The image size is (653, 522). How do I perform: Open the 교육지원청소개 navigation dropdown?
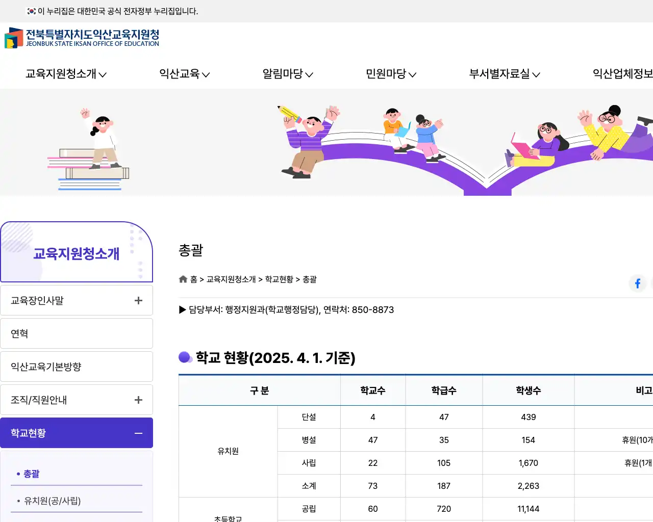[61, 74]
